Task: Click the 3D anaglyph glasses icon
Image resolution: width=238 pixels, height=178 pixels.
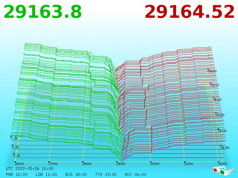Action: pos(224,171)
